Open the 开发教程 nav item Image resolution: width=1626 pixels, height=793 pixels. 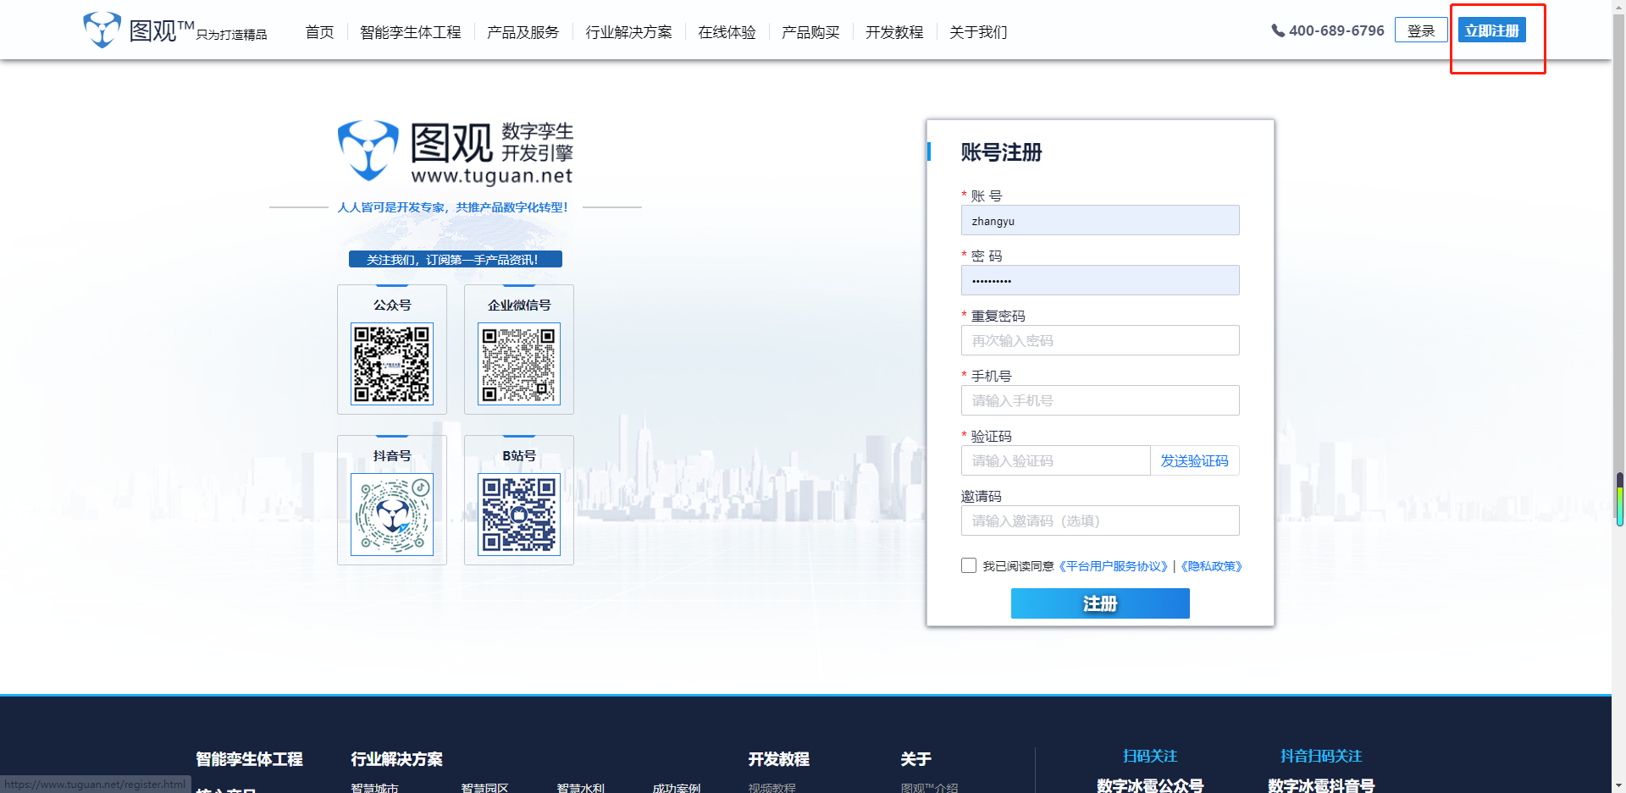point(894,32)
